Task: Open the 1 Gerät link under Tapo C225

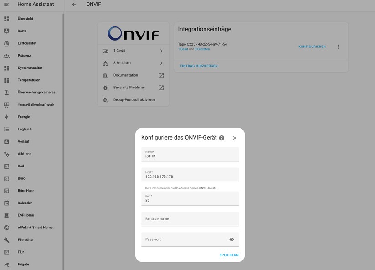Action: [183, 49]
